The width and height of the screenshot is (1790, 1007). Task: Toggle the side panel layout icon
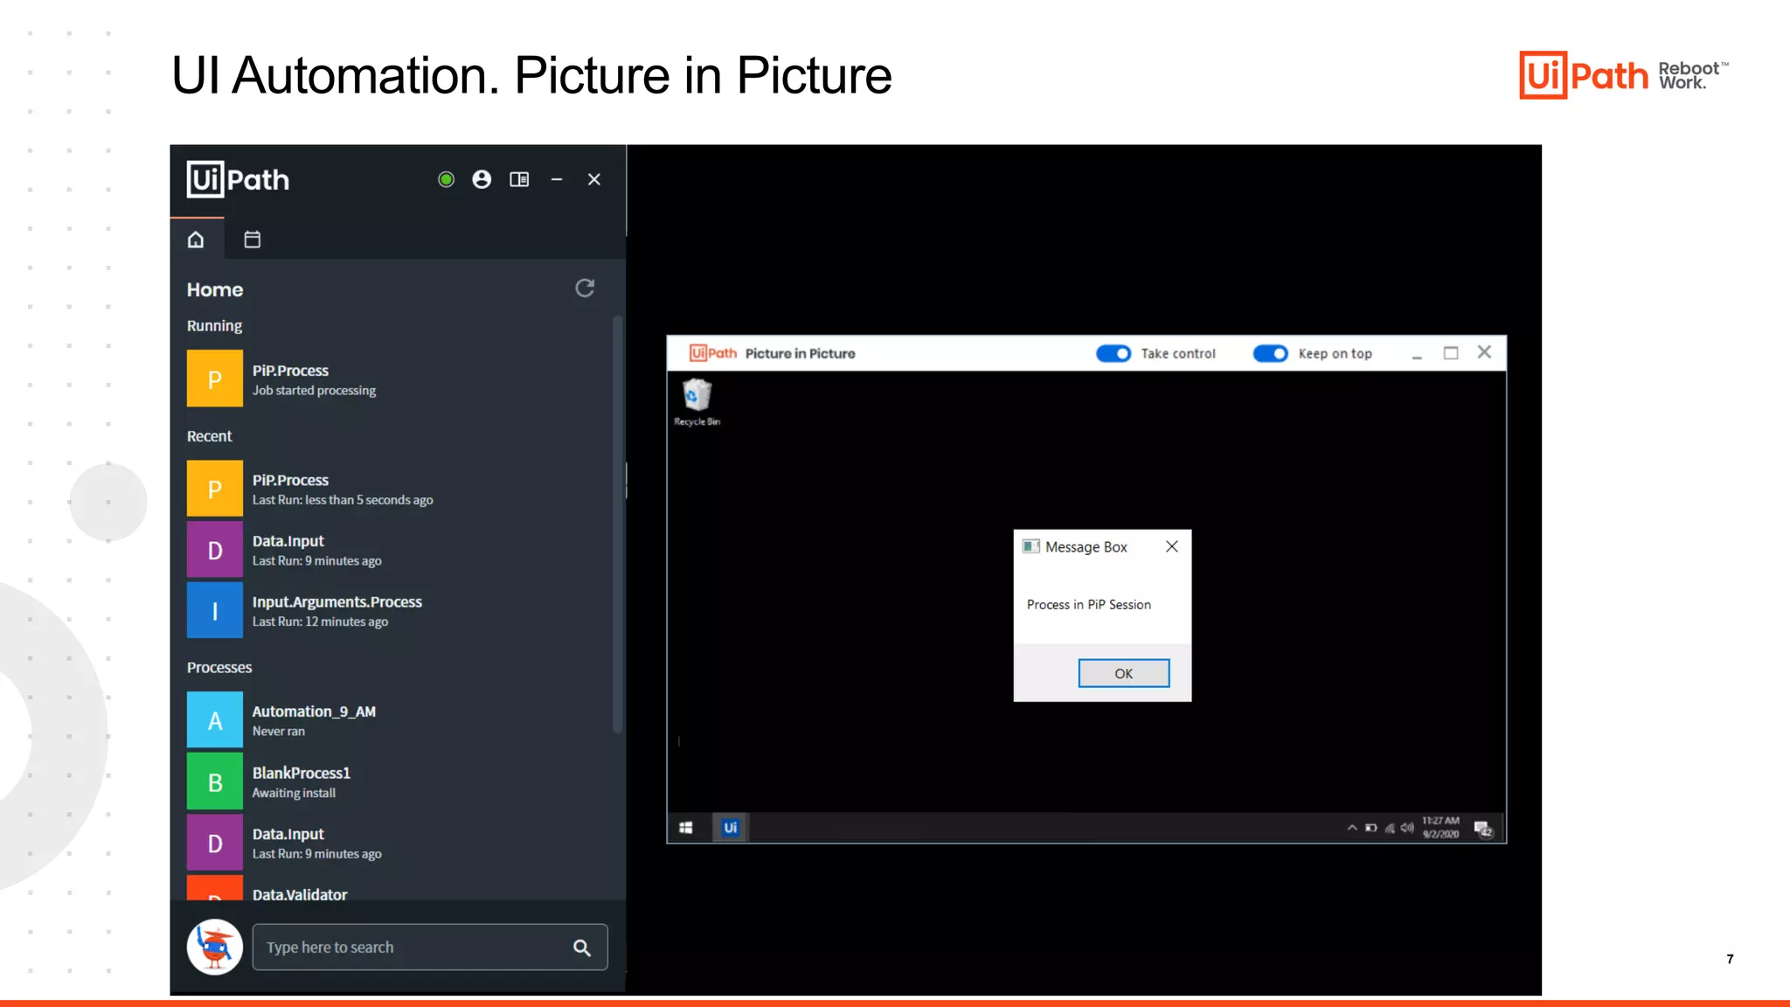519,179
